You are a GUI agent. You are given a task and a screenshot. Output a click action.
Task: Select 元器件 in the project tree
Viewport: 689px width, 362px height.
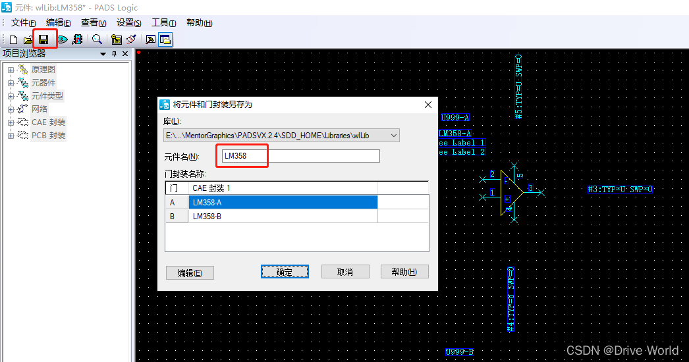click(43, 82)
